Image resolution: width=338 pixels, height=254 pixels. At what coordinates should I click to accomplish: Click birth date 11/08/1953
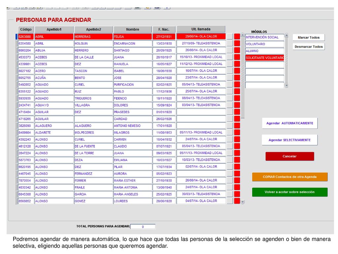click(164, 133)
